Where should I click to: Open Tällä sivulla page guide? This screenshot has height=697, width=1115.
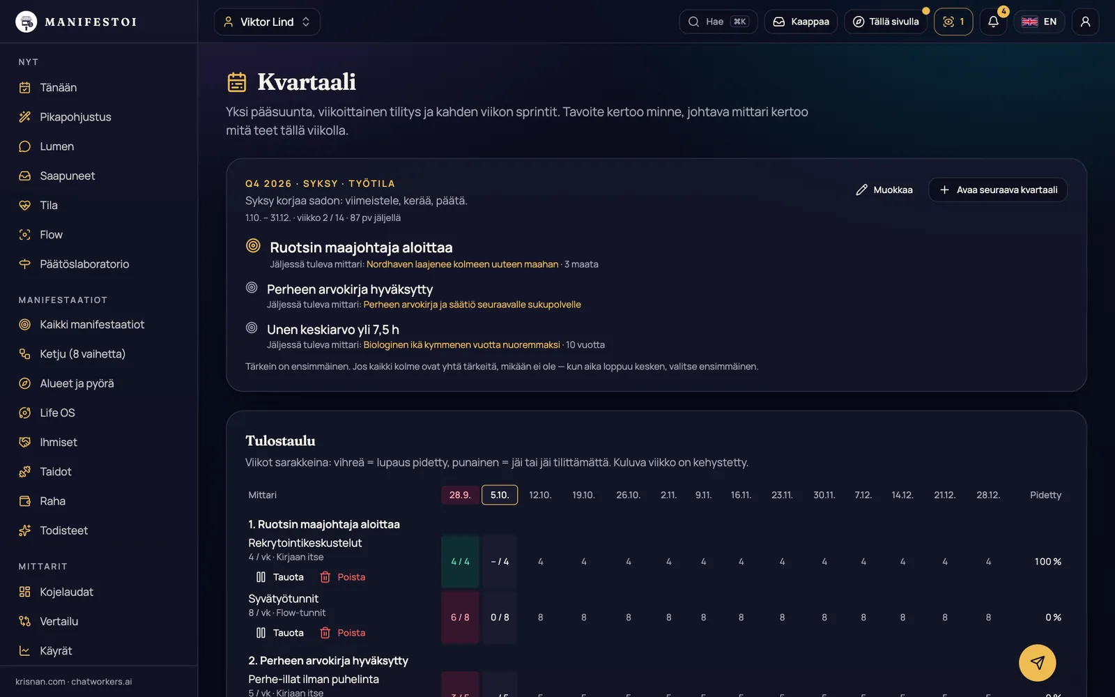886,22
